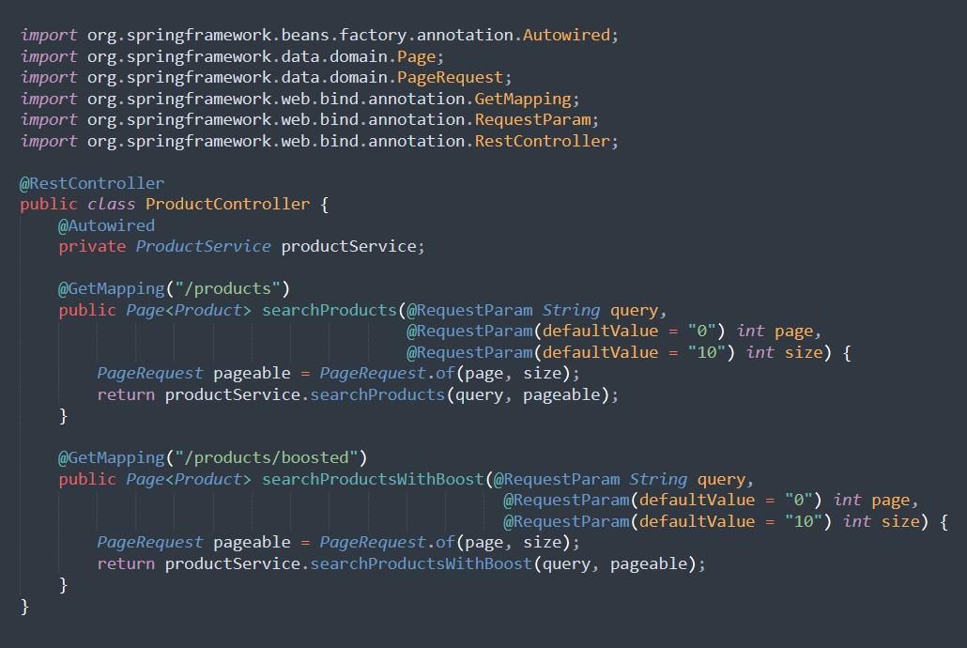Viewport: 967px width, 648px height.
Task: Click the searchProducts method name in its declaration
Action: (329, 310)
